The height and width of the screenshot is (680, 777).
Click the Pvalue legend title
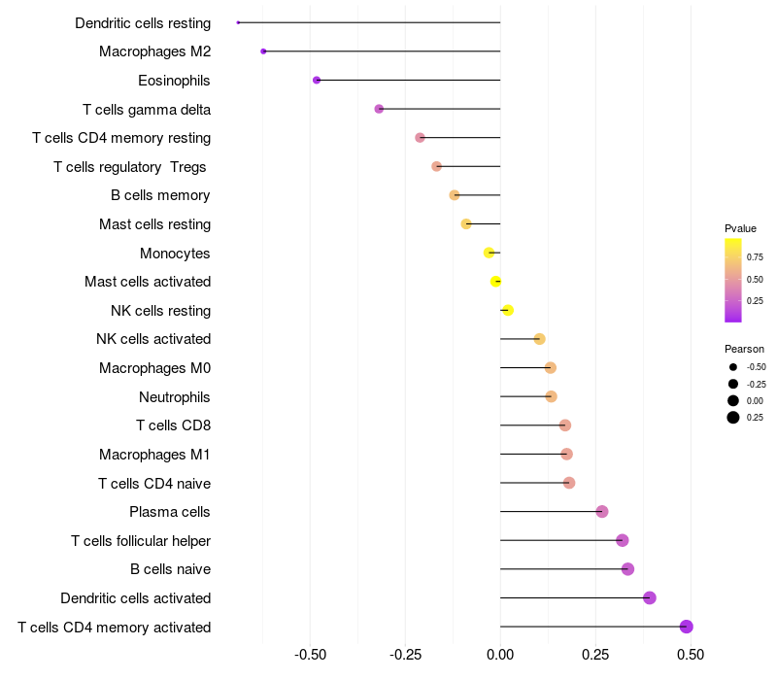click(740, 228)
